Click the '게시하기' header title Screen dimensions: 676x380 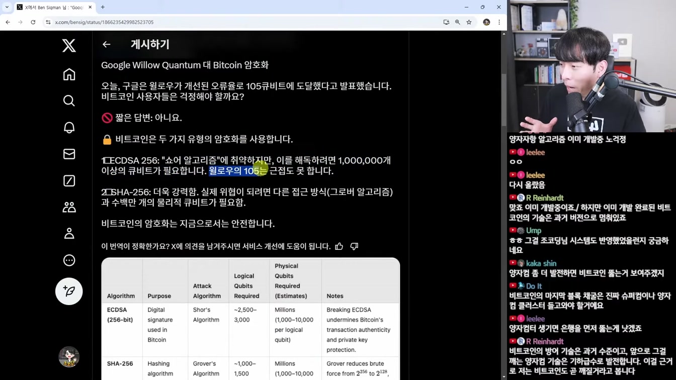click(x=150, y=44)
